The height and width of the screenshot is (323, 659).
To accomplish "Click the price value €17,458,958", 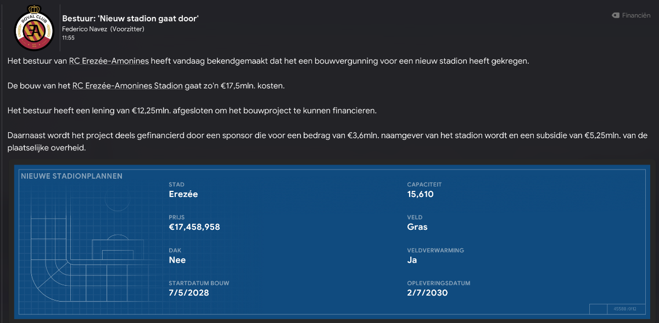I will pyautogui.click(x=194, y=227).
